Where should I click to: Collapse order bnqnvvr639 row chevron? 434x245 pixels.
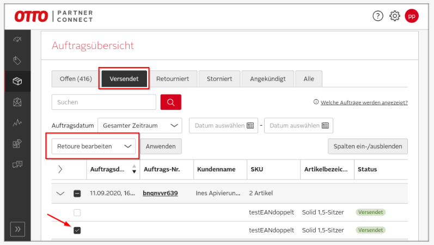pyautogui.click(x=60, y=193)
